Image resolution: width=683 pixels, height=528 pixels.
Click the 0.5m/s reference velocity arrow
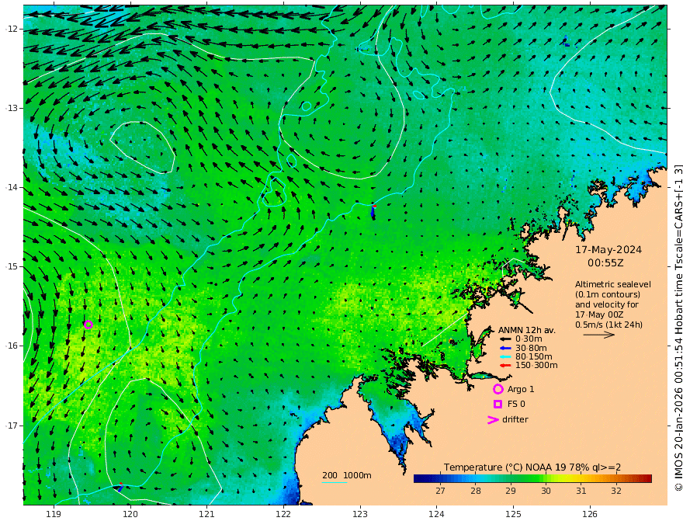click(x=599, y=335)
